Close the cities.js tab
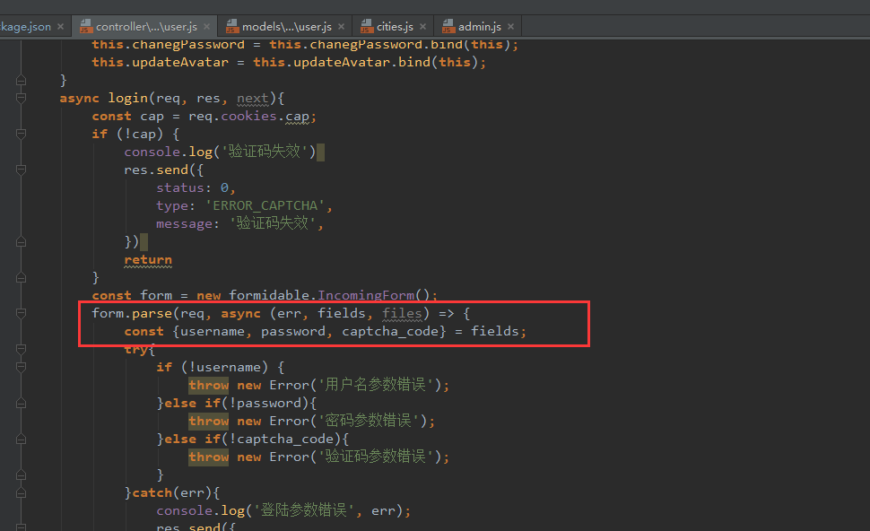Image resolution: width=870 pixels, height=531 pixels. [x=422, y=26]
